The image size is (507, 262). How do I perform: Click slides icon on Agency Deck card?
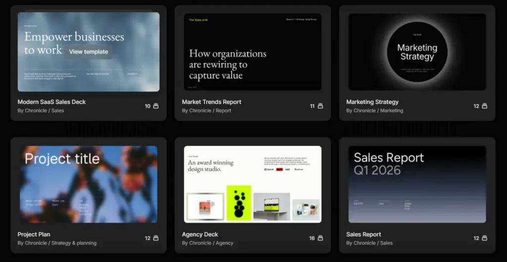(x=320, y=238)
